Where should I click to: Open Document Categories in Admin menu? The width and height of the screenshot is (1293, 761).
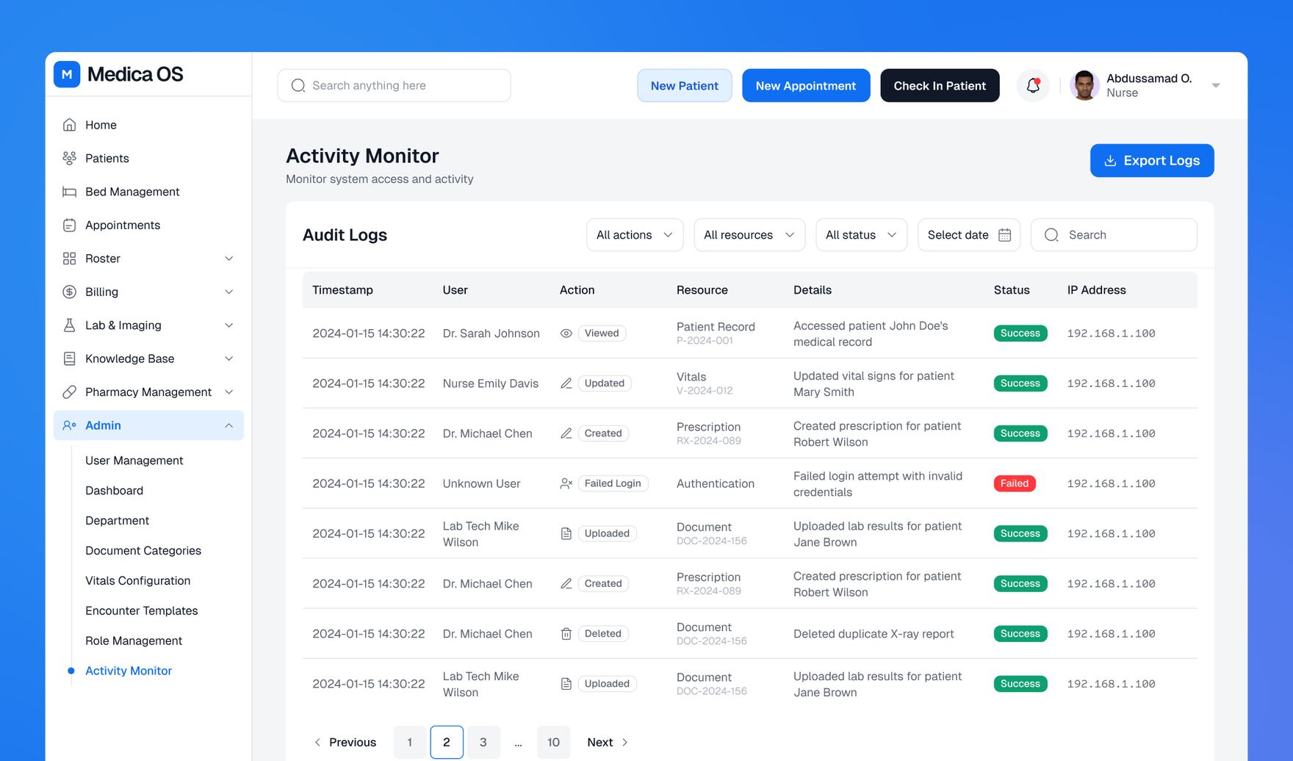[143, 551]
